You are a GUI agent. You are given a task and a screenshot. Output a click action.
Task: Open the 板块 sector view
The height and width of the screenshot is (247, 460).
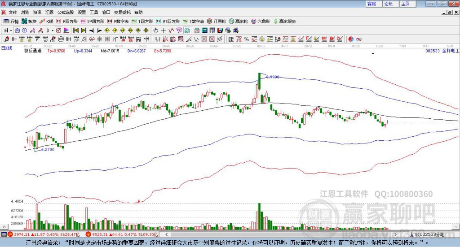[29, 22]
